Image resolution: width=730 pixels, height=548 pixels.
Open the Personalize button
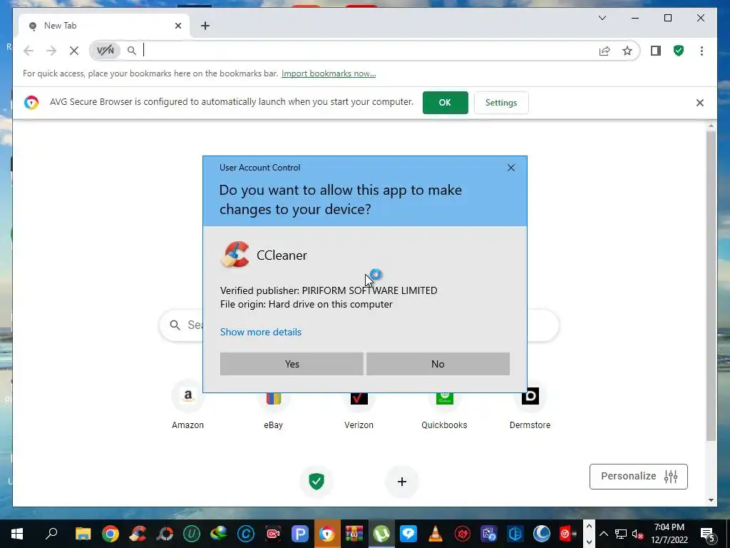638,476
